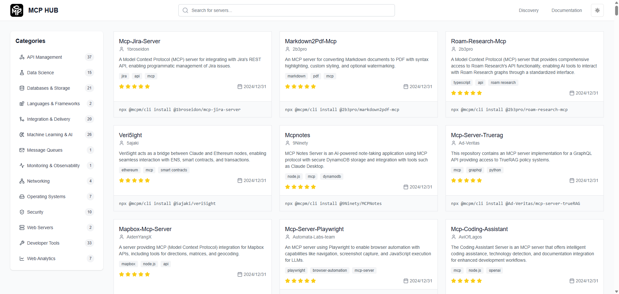
Task: Click the MCP HUB logo icon
Action: (17, 10)
